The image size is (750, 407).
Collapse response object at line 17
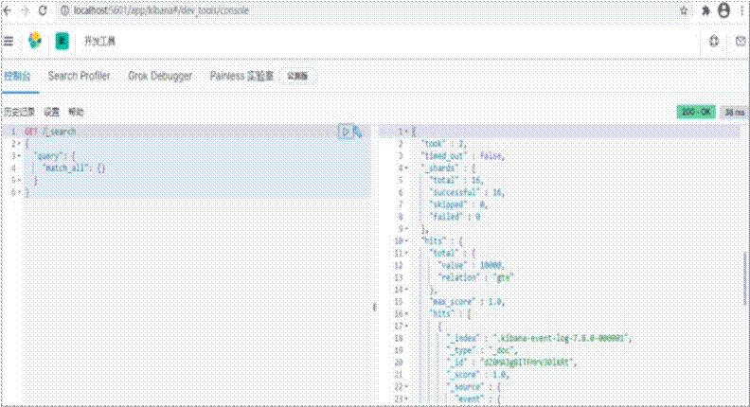pyautogui.click(x=407, y=327)
